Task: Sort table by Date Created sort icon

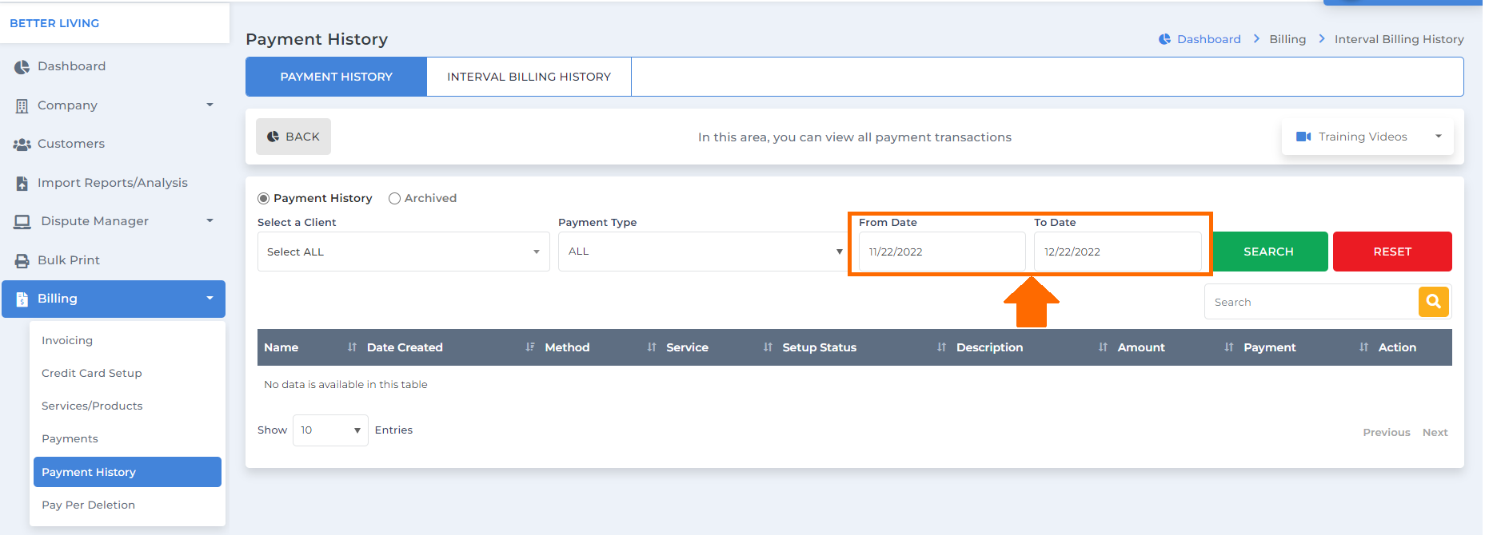Action: point(530,347)
